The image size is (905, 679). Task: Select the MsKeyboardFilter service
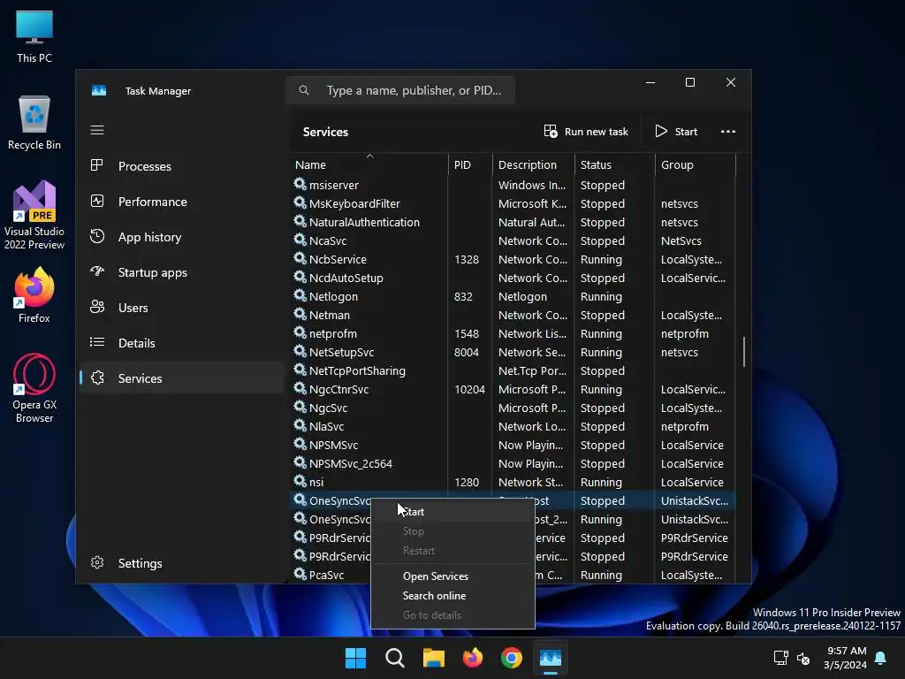pyautogui.click(x=513, y=204)
